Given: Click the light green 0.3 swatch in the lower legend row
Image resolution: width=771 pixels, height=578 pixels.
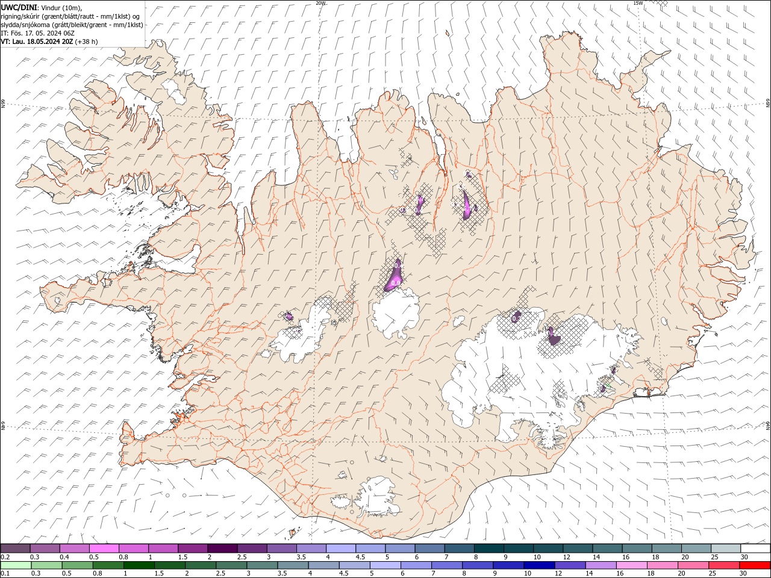Looking at the screenshot, I should pyautogui.click(x=46, y=565).
